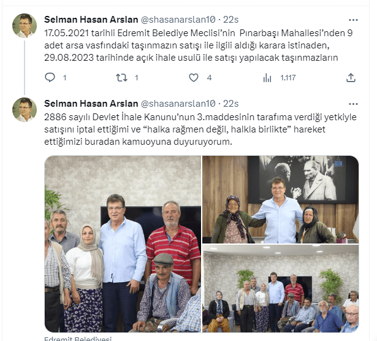The image size is (377, 341).
Task: Open first tweet's profile avatar
Action: (25, 26)
